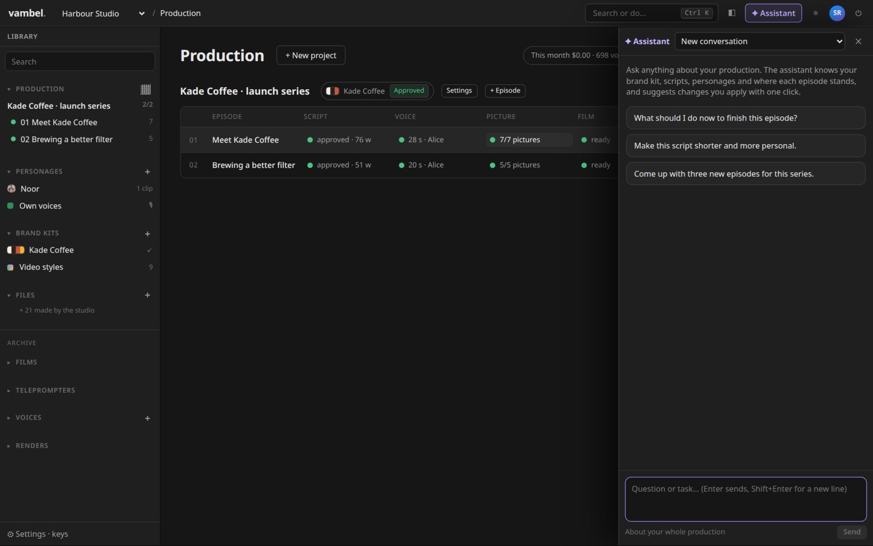Expand the Teleprompters section

pyautogui.click(x=9, y=390)
